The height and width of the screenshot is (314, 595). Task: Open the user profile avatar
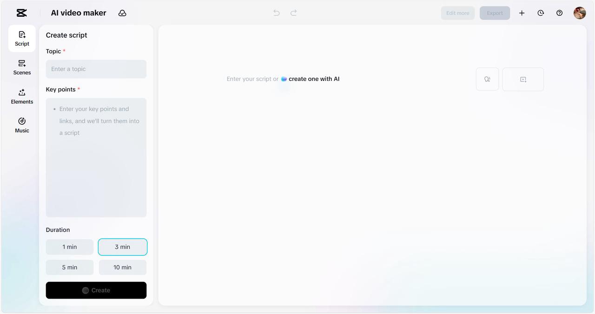[580, 13]
